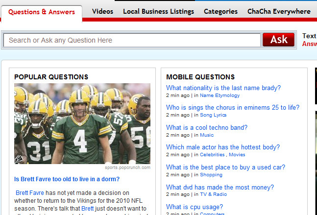
Task: Open 'What nationality is the last name brady?'
Action: point(223,88)
